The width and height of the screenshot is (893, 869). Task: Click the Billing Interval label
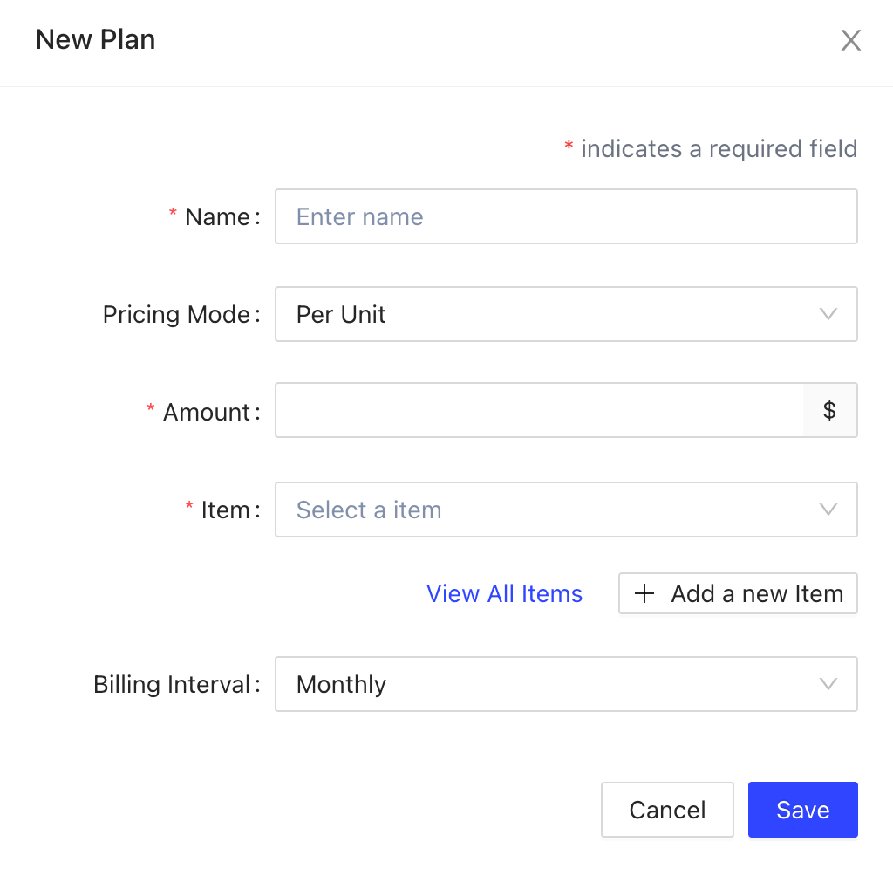pos(172,685)
